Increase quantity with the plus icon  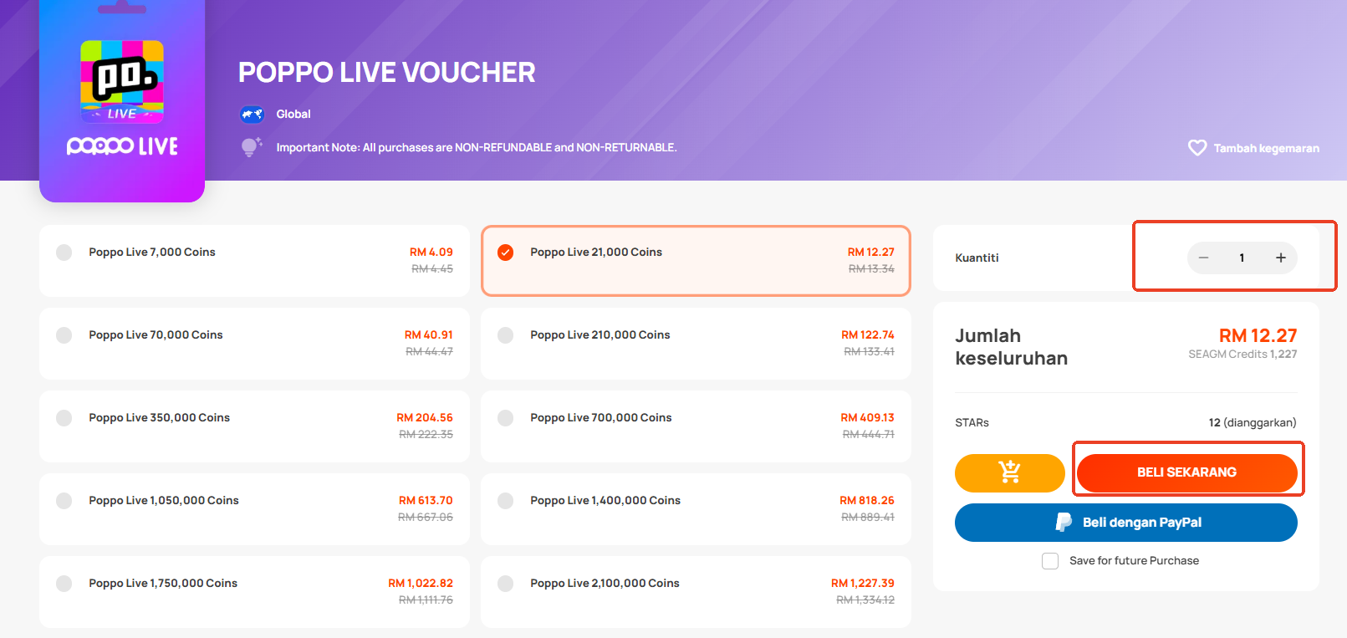1280,258
